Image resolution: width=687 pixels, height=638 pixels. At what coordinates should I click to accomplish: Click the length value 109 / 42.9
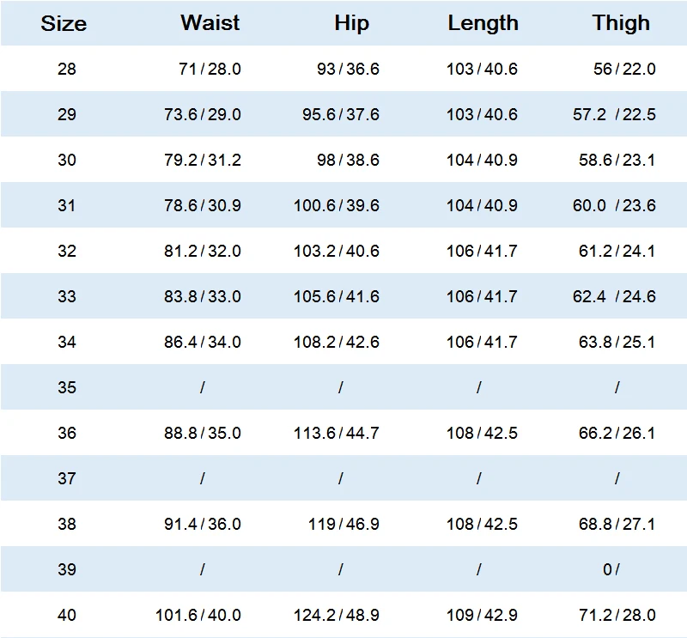click(482, 615)
